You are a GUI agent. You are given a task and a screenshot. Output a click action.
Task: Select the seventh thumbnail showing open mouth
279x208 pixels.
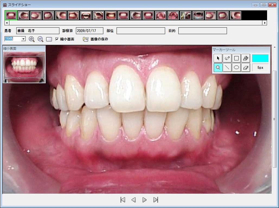pyautogui.click(x=86, y=15)
